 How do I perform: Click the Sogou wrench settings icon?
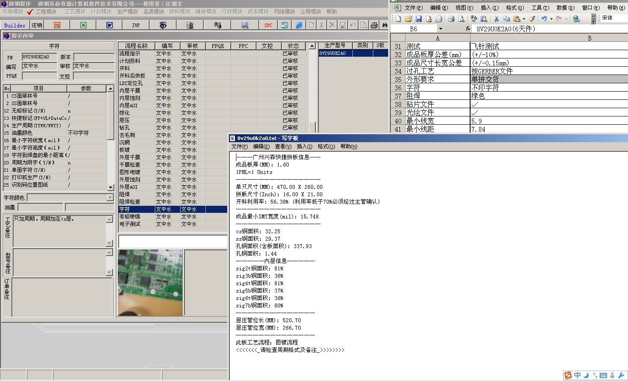click(x=621, y=375)
